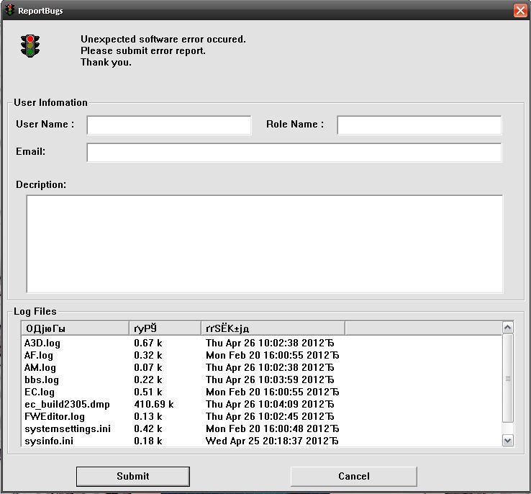This screenshot has height=494, width=531.
Task: Click the User Name input field
Action: point(168,125)
